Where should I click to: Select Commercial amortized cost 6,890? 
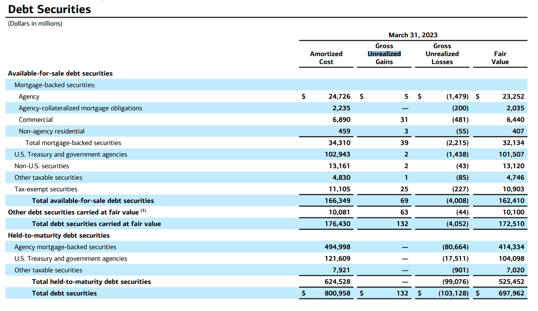(x=341, y=120)
